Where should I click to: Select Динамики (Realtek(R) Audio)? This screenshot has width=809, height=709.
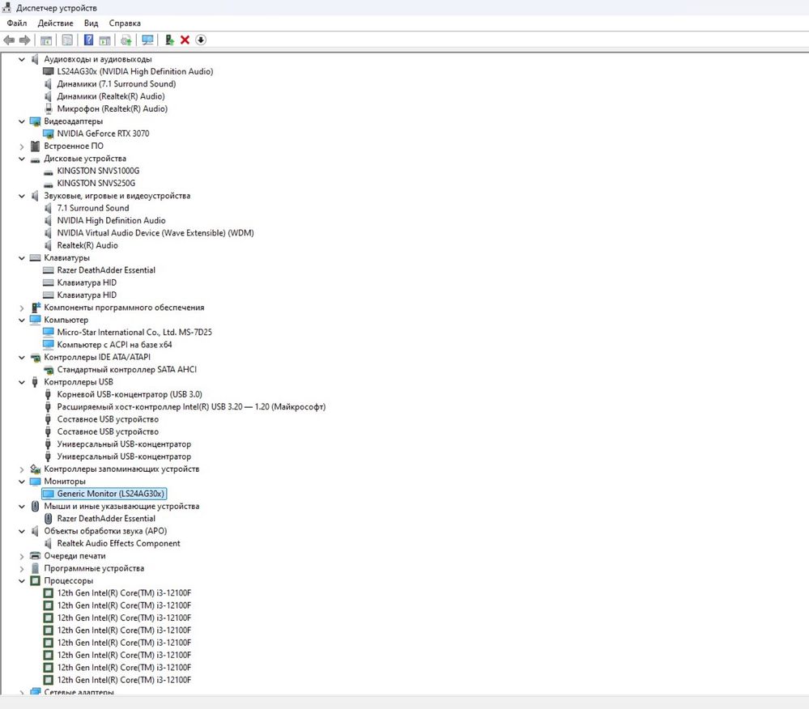(111, 96)
